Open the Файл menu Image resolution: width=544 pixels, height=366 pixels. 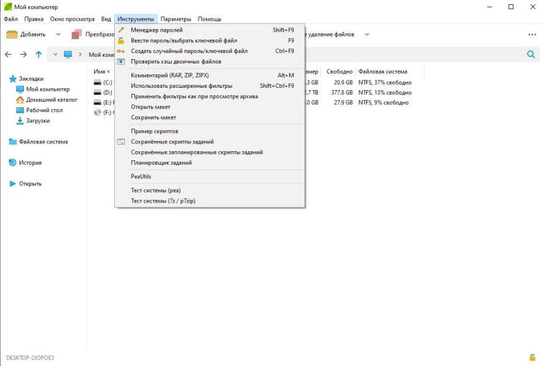click(x=11, y=19)
